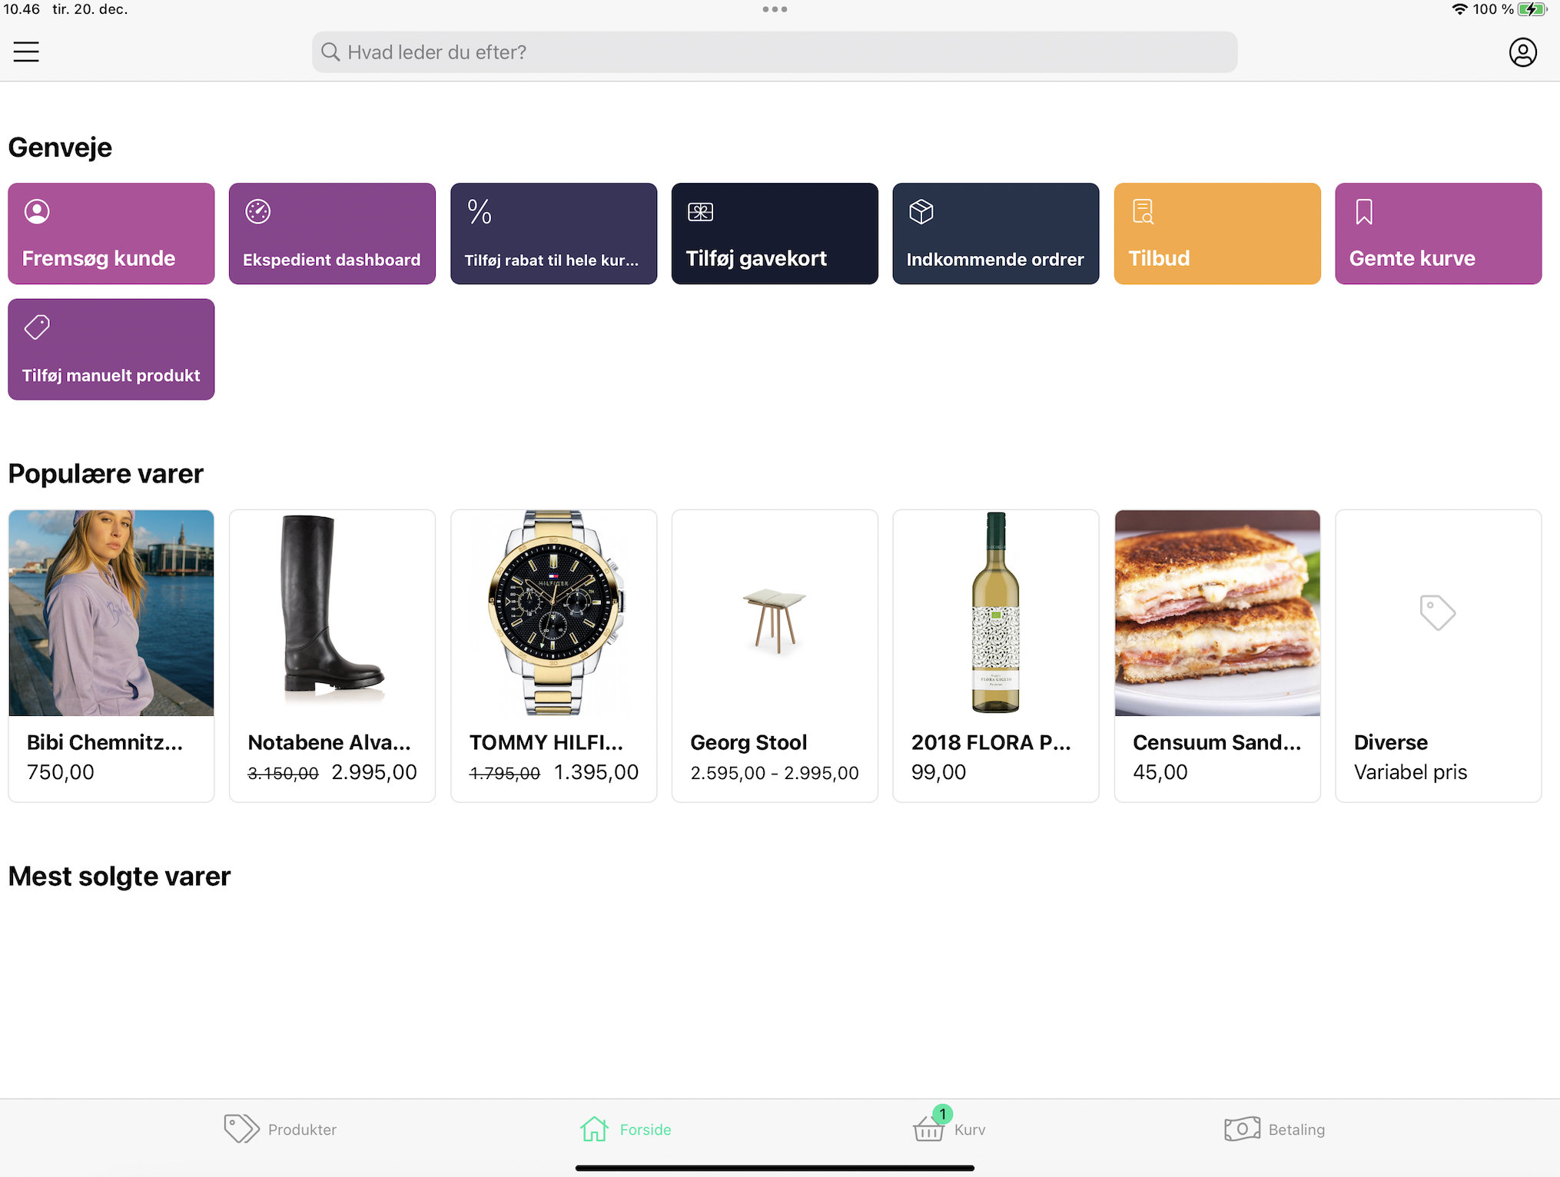Tap the Betaling cash icon
The image size is (1560, 1177).
(1242, 1129)
